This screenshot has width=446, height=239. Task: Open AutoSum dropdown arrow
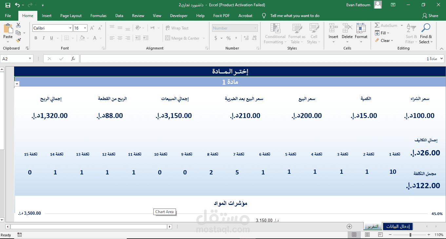tap(402, 25)
